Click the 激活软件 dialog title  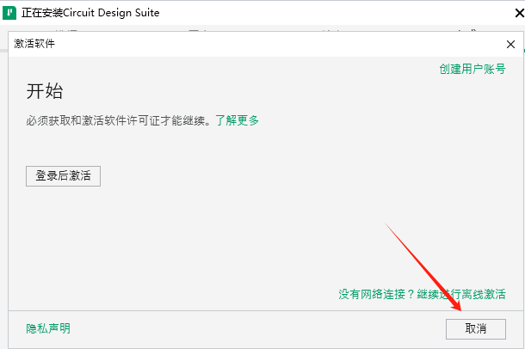coord(34,44)
